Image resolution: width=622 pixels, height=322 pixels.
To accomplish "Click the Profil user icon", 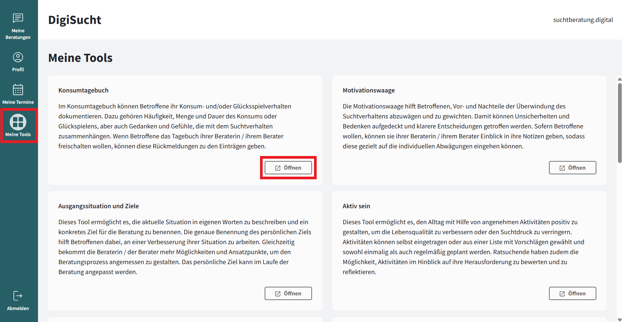I will [18, 58].
